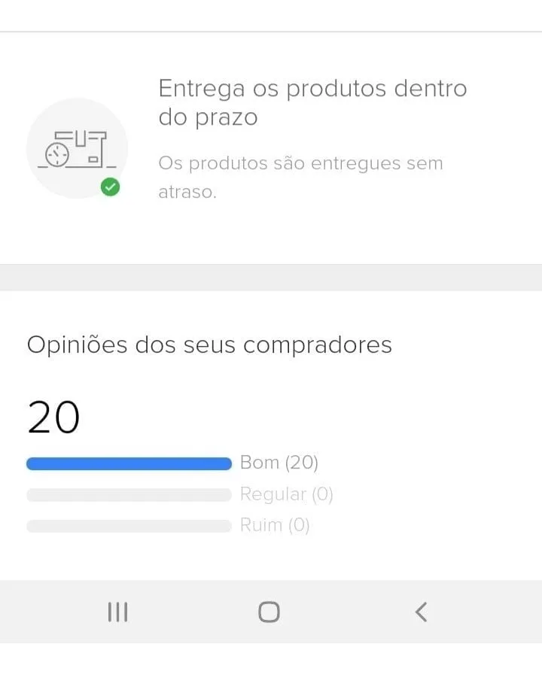Tap the word "atraso" in the description
Screen dimensions: 542x674
point(187,192)
